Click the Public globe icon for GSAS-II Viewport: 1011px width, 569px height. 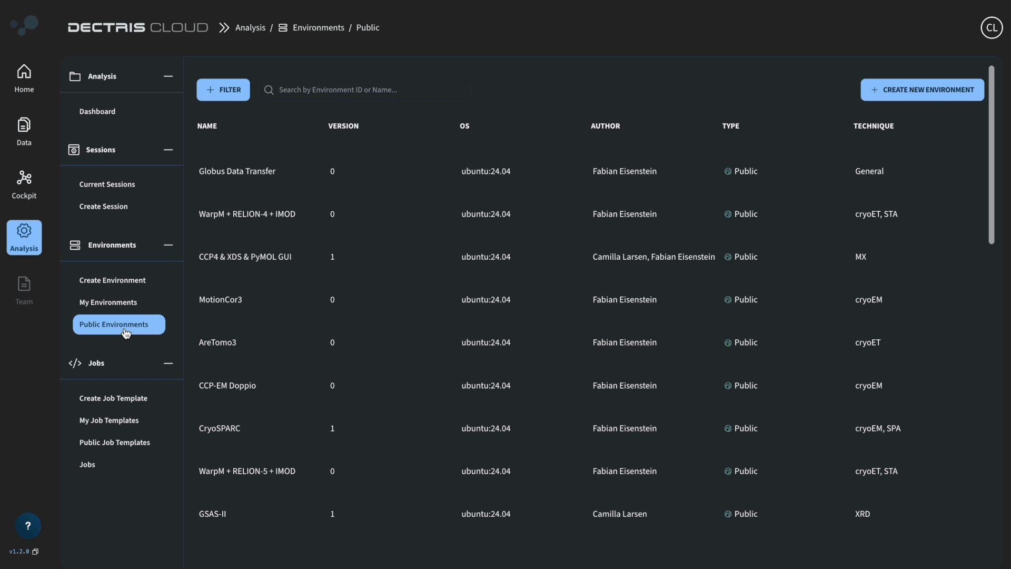pos(728,514)
